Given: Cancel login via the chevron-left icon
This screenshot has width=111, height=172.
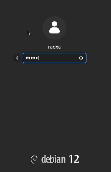Looking at the screenshot, I should (17, 58).
